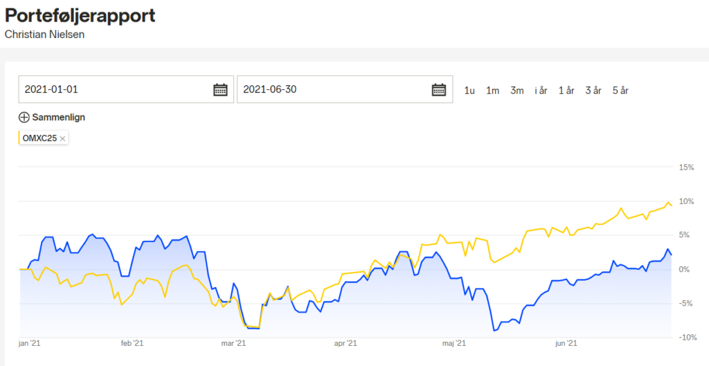Click the plus icon next to Sammenlign

tap(24, 118)
